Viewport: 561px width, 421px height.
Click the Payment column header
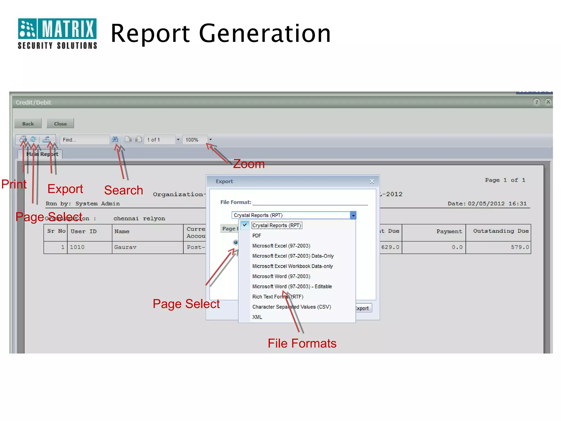(434, 233)
